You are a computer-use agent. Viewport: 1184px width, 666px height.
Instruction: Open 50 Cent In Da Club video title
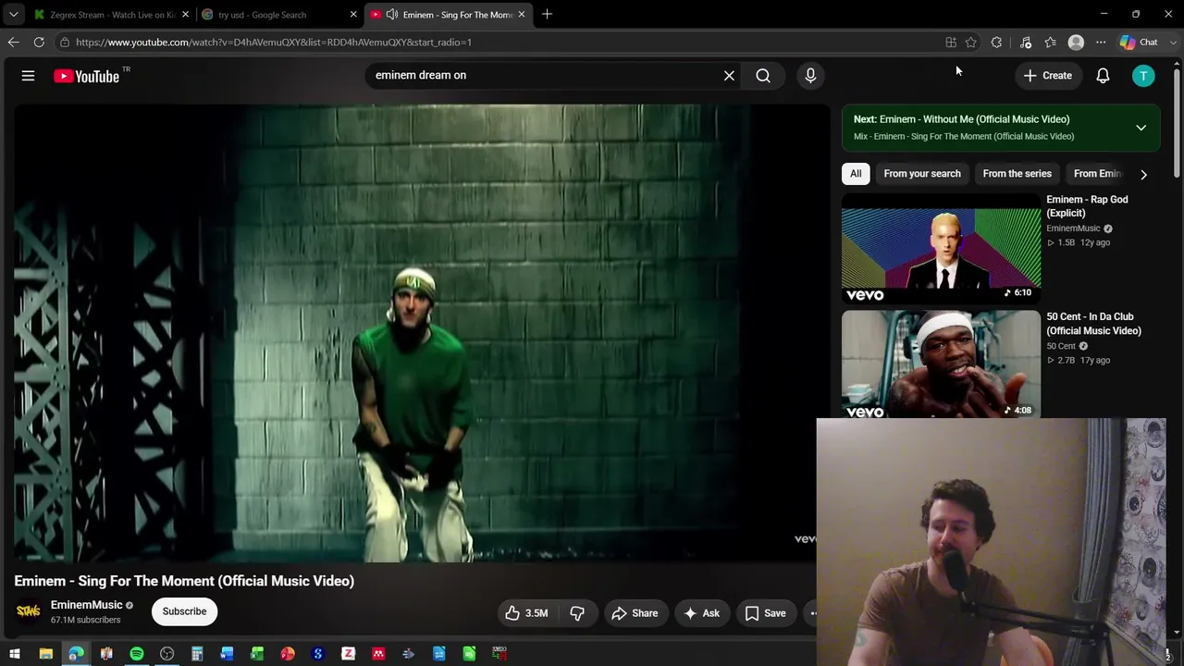pyautogui.click(x=1093, y=324)
